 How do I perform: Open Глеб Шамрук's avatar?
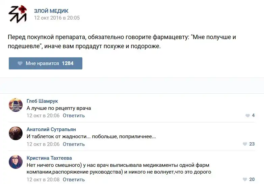(16, 105)
